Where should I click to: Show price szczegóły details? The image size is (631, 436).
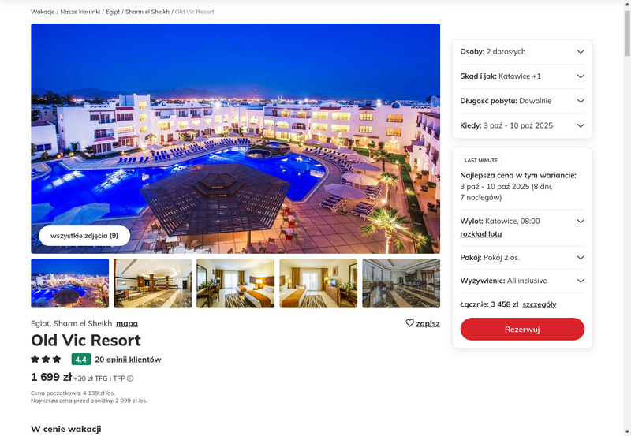point(540,304)
